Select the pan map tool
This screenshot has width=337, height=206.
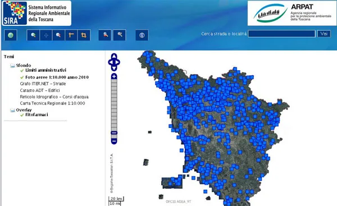pyautogui.click(x=46, y=35)
